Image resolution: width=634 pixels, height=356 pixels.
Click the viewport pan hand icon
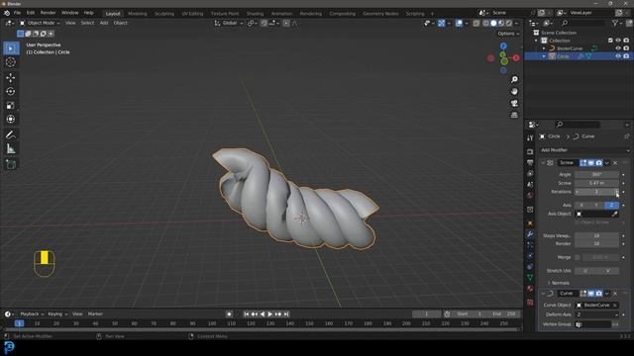pyautogui.click(x=514, y=92)
